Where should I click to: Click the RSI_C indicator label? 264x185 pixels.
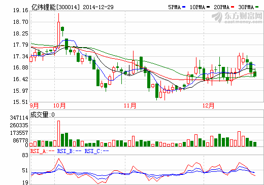point(96,151)
